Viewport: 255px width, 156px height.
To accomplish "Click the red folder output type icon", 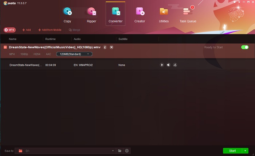I will click(x=20, y=151).
